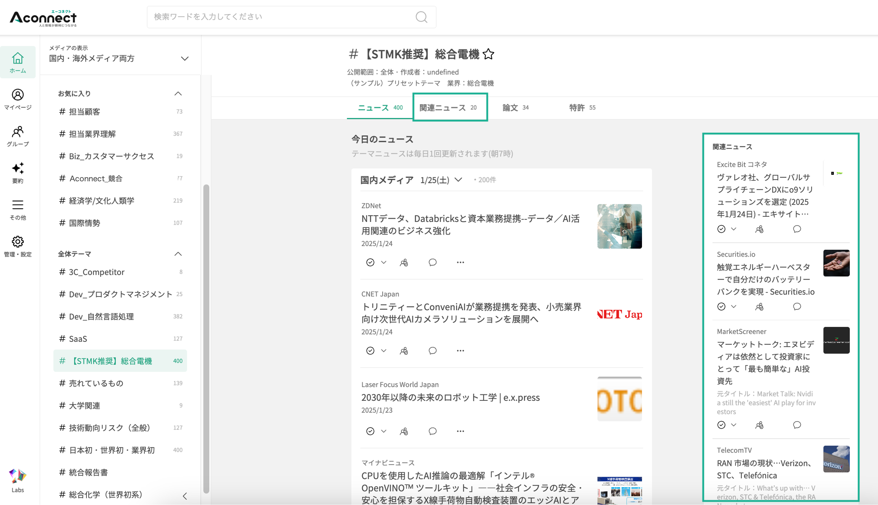The image size is (878, 505).
Task: Open the Summary (要約) sparkle icon
Action: coord(18,173)
